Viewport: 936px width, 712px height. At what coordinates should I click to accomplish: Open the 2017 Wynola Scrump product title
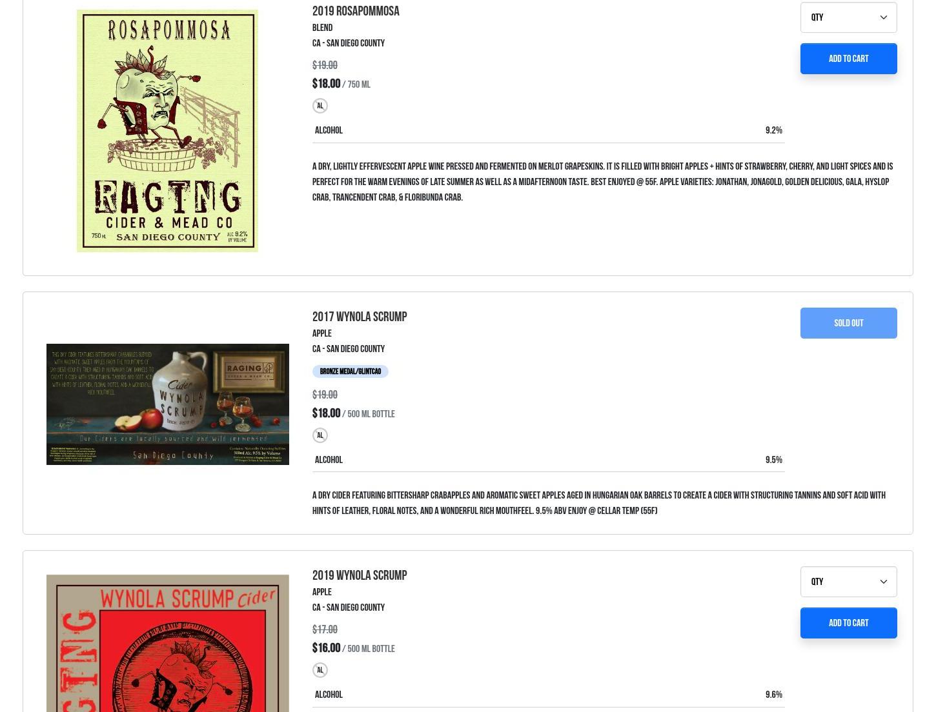pos(360,317)
